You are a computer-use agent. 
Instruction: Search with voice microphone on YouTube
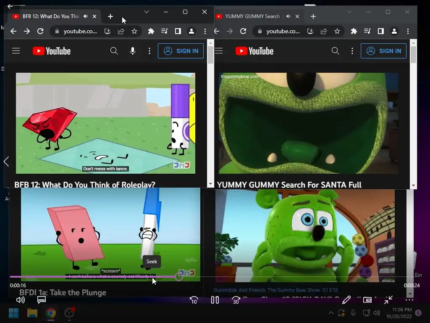tap(133, 51)
